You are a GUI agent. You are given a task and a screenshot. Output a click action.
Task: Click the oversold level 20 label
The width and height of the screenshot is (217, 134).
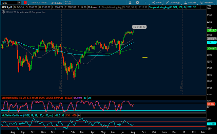[x=90, y=98]
